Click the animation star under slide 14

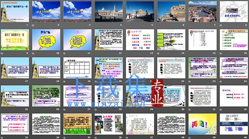pyautogui.click(x=158, y=53)
